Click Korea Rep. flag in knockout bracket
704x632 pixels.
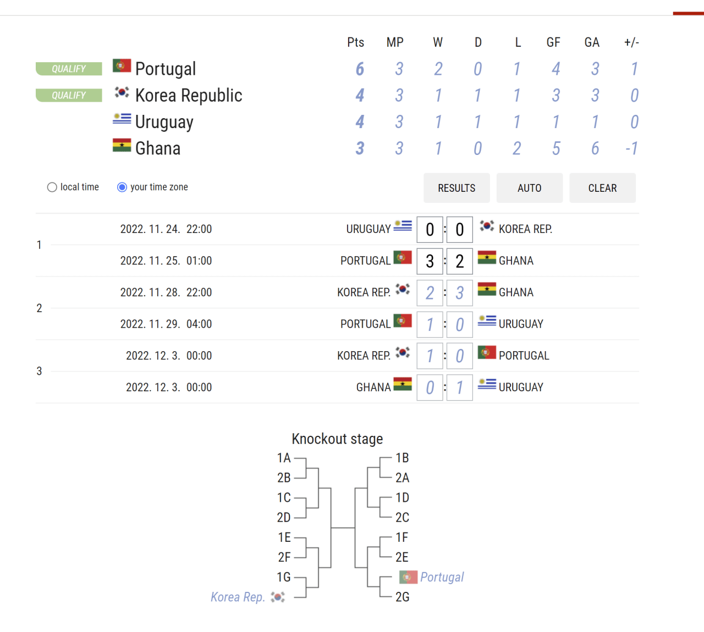pos(278,597)
